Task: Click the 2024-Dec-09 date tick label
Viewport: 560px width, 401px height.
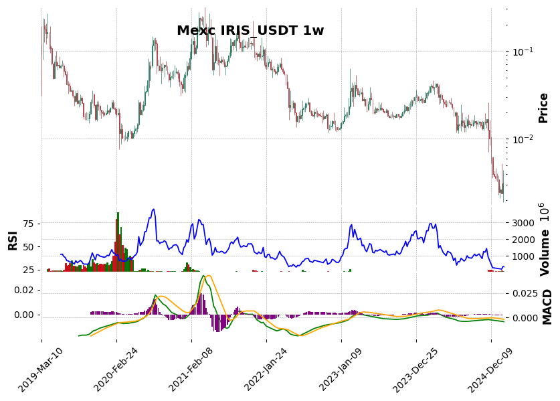Action: 490,370
